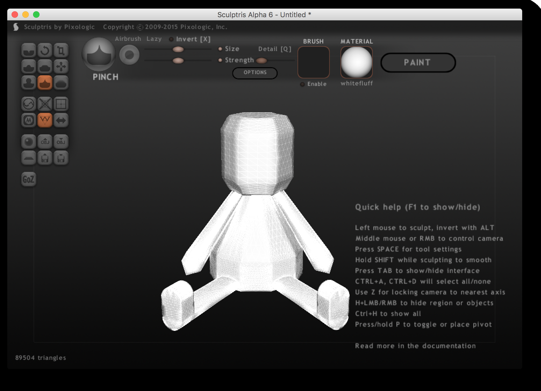The height and width of the screenshot is (391, 541).
Task: Click the round ring icon beside Pinch preview
Action: (x=129, y=55)
